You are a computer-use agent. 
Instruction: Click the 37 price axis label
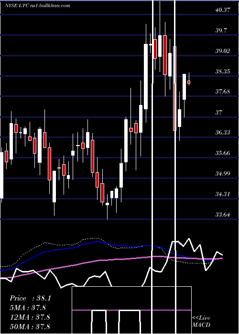[219, 112]
